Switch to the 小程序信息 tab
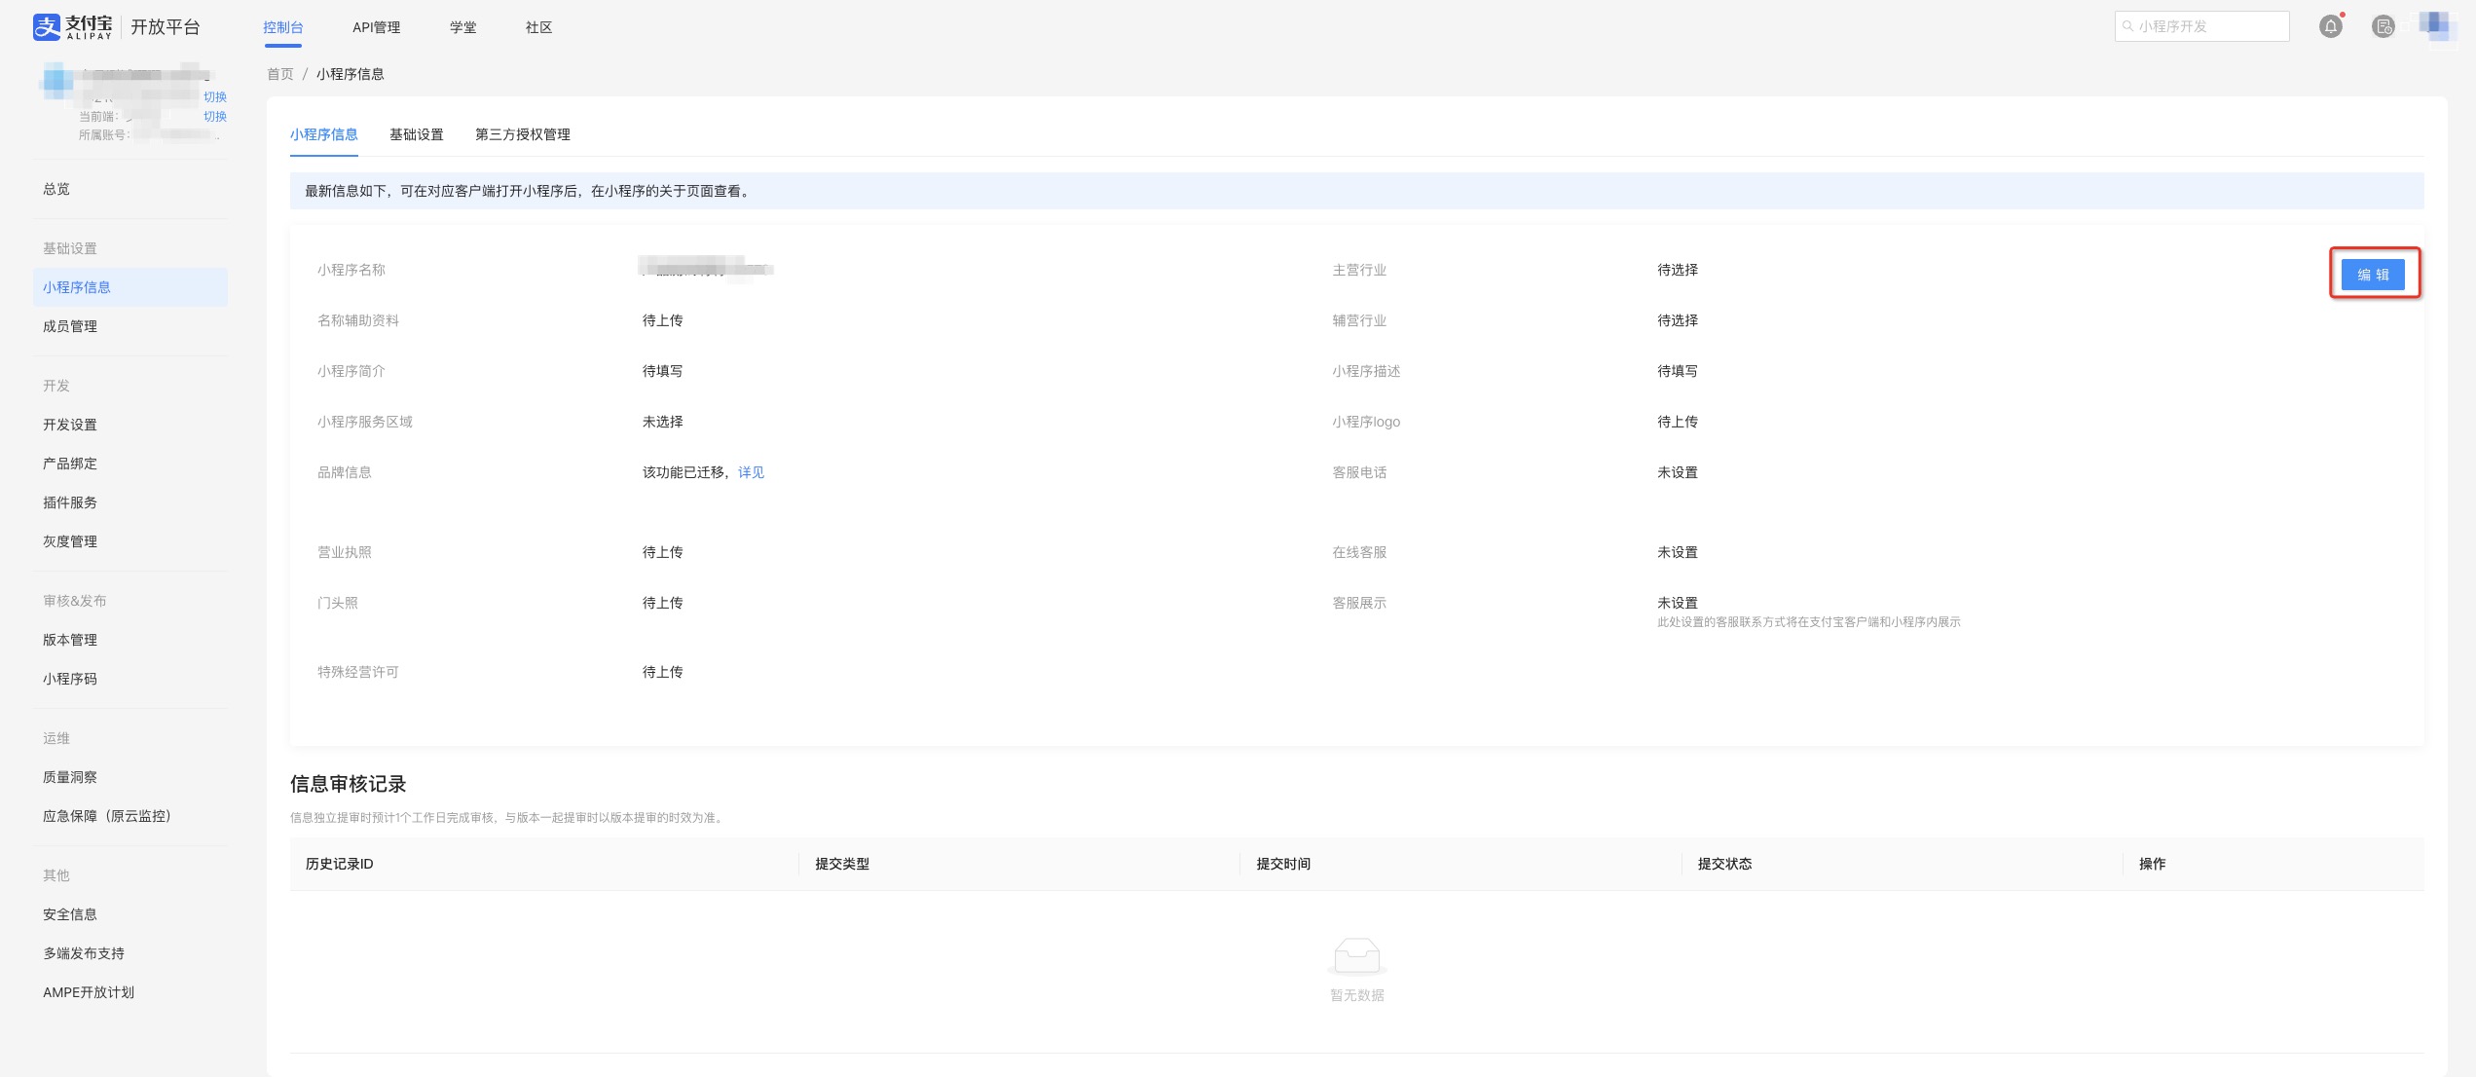This screenshot has height=1077, width=2476. (323, 134)
